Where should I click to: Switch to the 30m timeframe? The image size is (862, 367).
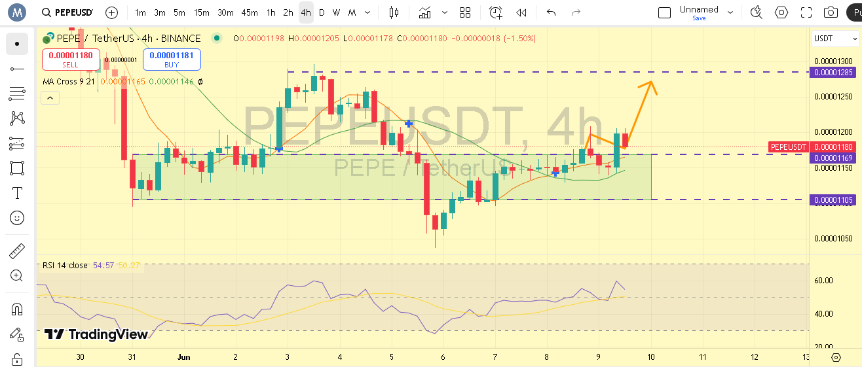[x=225, y=12]
